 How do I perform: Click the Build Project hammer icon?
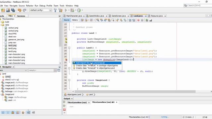click(x=55, y=10)
